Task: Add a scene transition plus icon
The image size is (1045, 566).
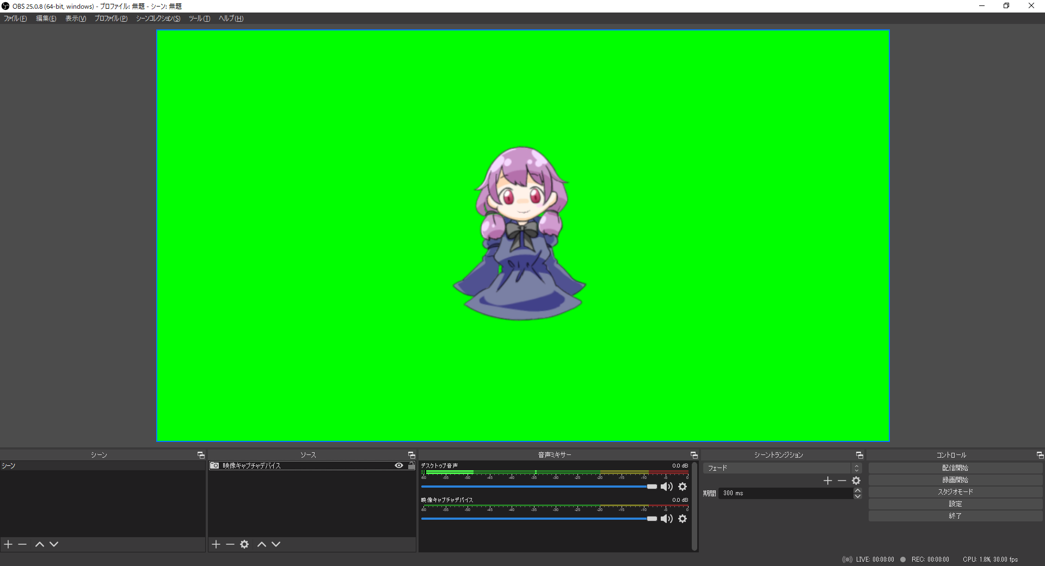Action: [828, 481]
